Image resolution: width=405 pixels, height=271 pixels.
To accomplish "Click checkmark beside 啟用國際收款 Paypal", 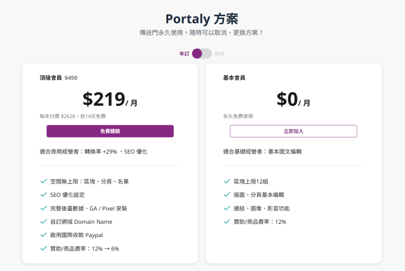I will [x=44, y=235].
